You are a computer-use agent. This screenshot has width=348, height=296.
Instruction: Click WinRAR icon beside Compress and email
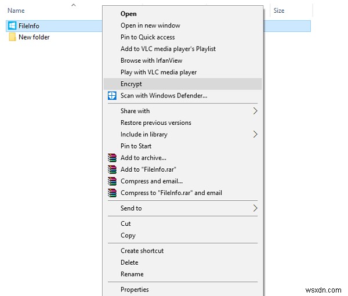pos(112,181)
